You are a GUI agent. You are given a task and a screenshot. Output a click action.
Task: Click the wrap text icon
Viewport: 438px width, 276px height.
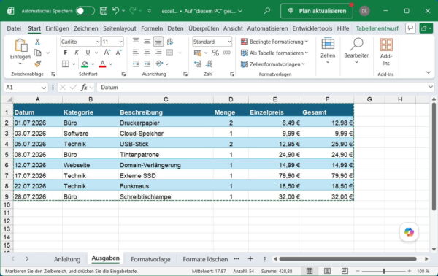170,42
